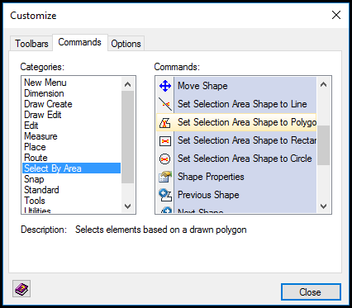The image size is (352, 308).
Task: Click the Commands list scroll down arrow
Action: tap(324, 206)
